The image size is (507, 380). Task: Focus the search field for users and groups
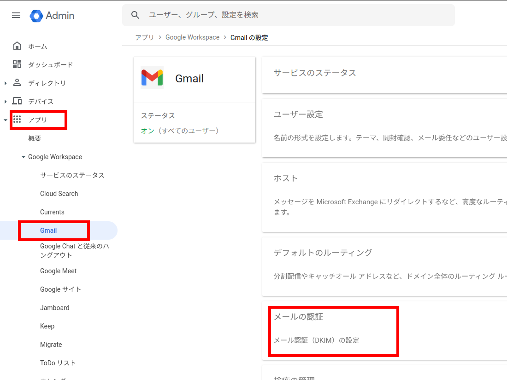(295, 15)
